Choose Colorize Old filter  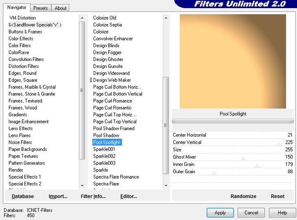point(105,18)
